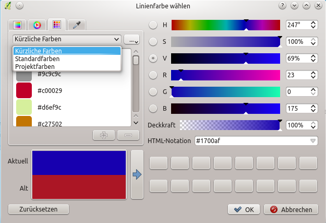Open the color picker eyedropper tab

pyautogui.click(x=76, y=25)
